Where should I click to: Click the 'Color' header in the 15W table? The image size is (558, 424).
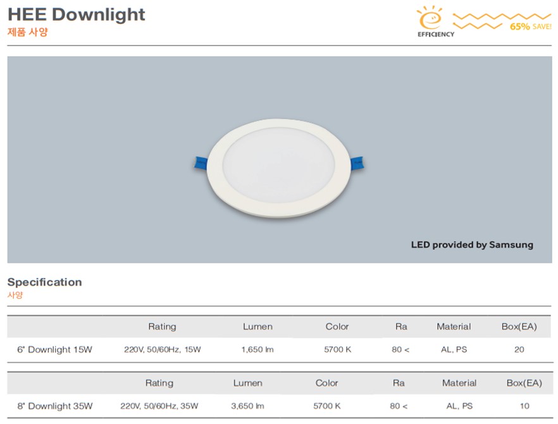point(337,327)
